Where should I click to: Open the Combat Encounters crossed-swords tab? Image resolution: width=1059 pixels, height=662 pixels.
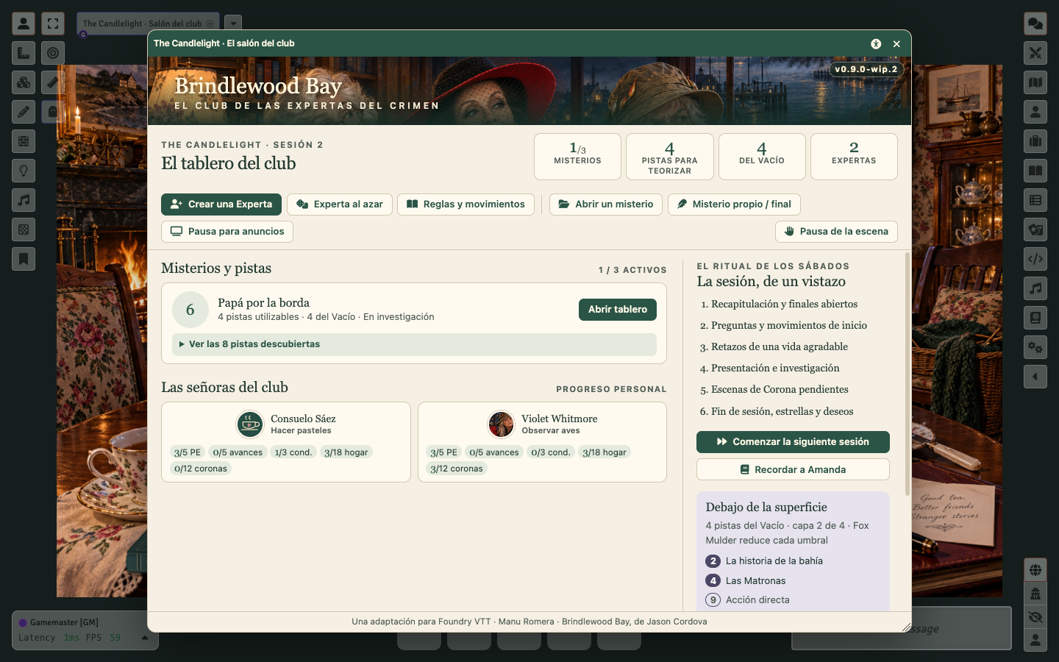(1035, 53)
